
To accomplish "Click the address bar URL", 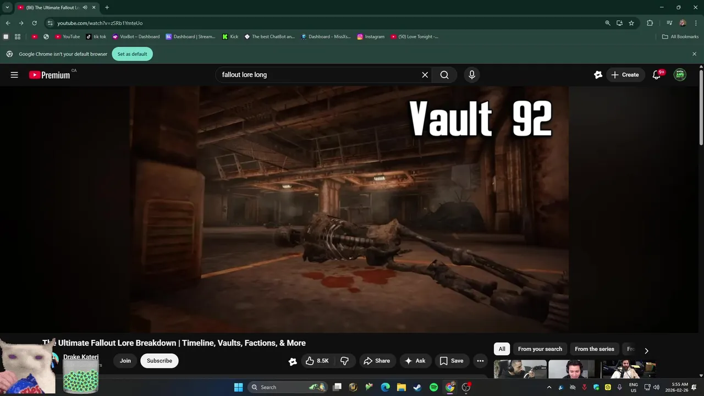I will pos(100,23).
